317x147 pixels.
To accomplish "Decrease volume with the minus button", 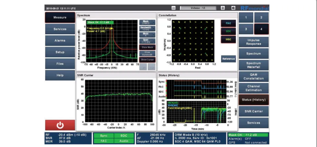I will 173,8.
